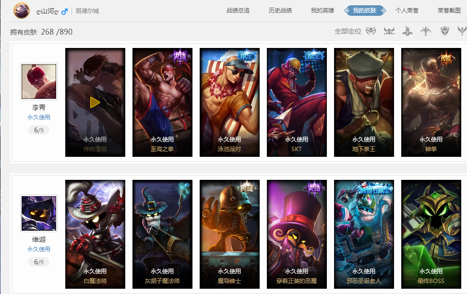Click the 李青 champion portrait
The height and width of the screenshot is (294, 467).
click(x=39, y=82)
